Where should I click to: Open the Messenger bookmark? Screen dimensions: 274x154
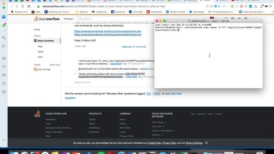coord(197,12)
